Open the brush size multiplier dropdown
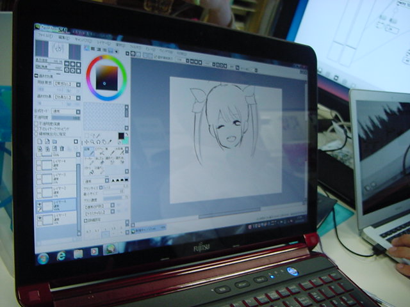Screen dimensions: 410x307 point(101,187)
